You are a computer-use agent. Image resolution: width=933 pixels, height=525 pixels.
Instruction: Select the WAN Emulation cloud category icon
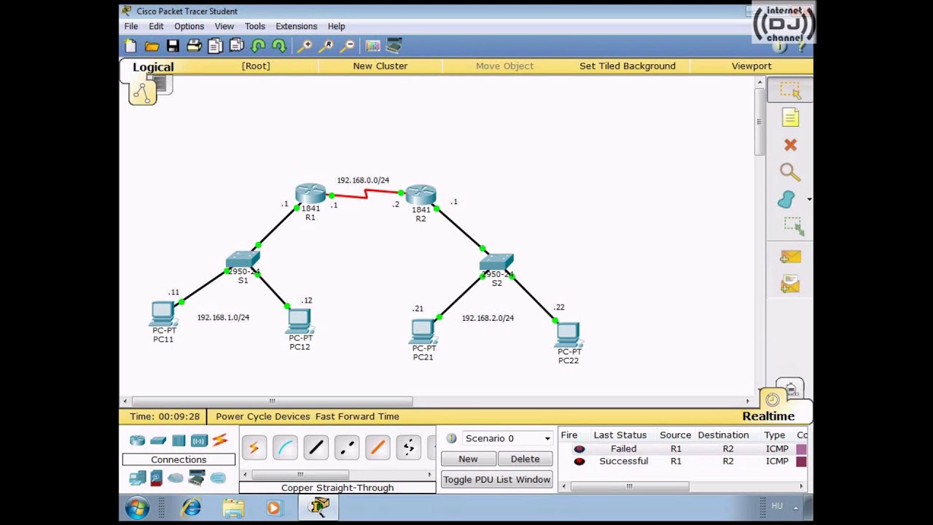(176, 478)
